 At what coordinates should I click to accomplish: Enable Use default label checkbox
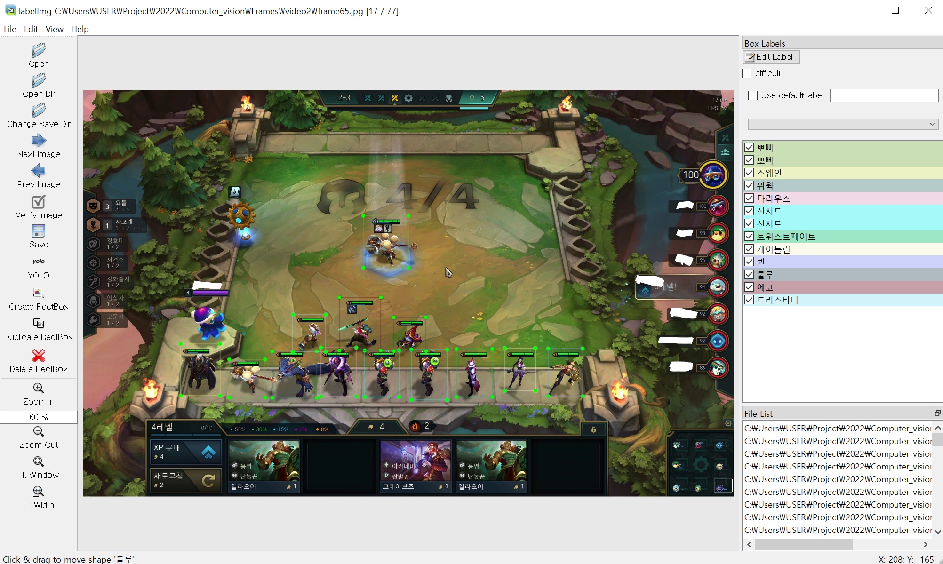tap(753, 95)
